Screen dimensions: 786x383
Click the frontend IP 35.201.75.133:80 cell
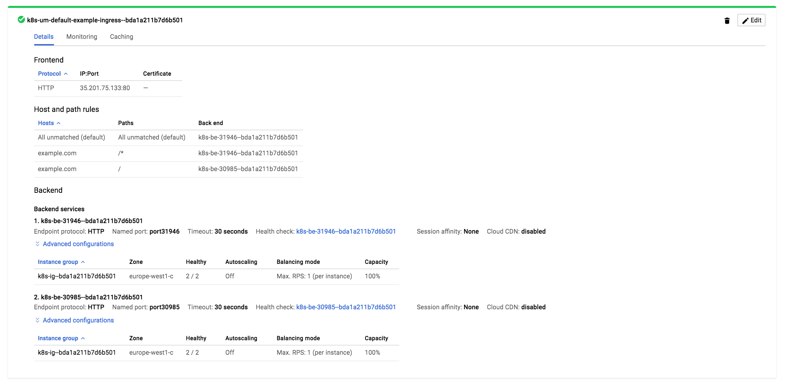coord(105,88)
